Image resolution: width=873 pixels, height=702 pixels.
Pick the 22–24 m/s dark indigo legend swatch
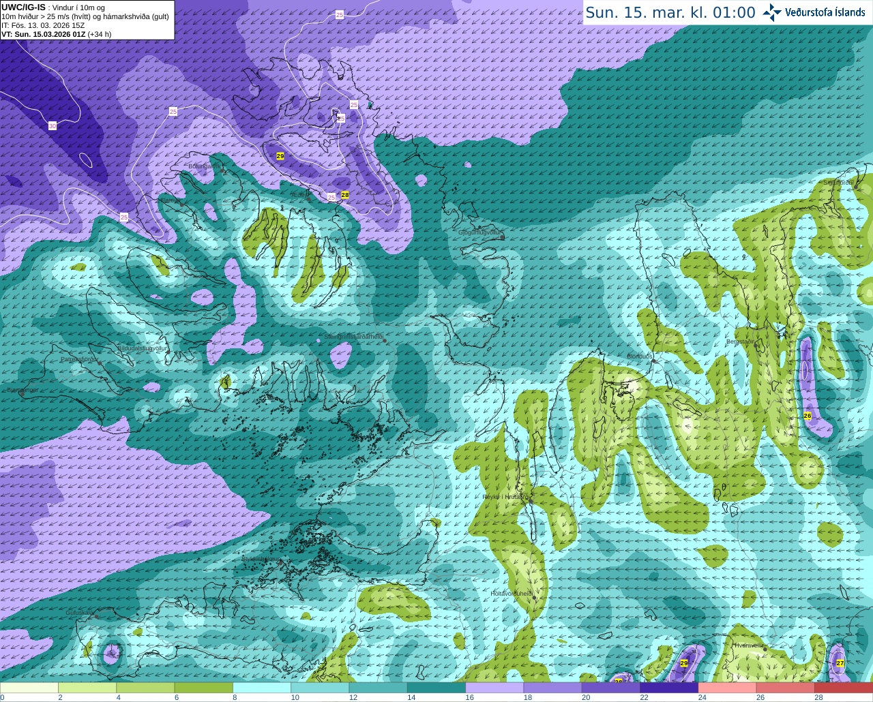(669, 688)
